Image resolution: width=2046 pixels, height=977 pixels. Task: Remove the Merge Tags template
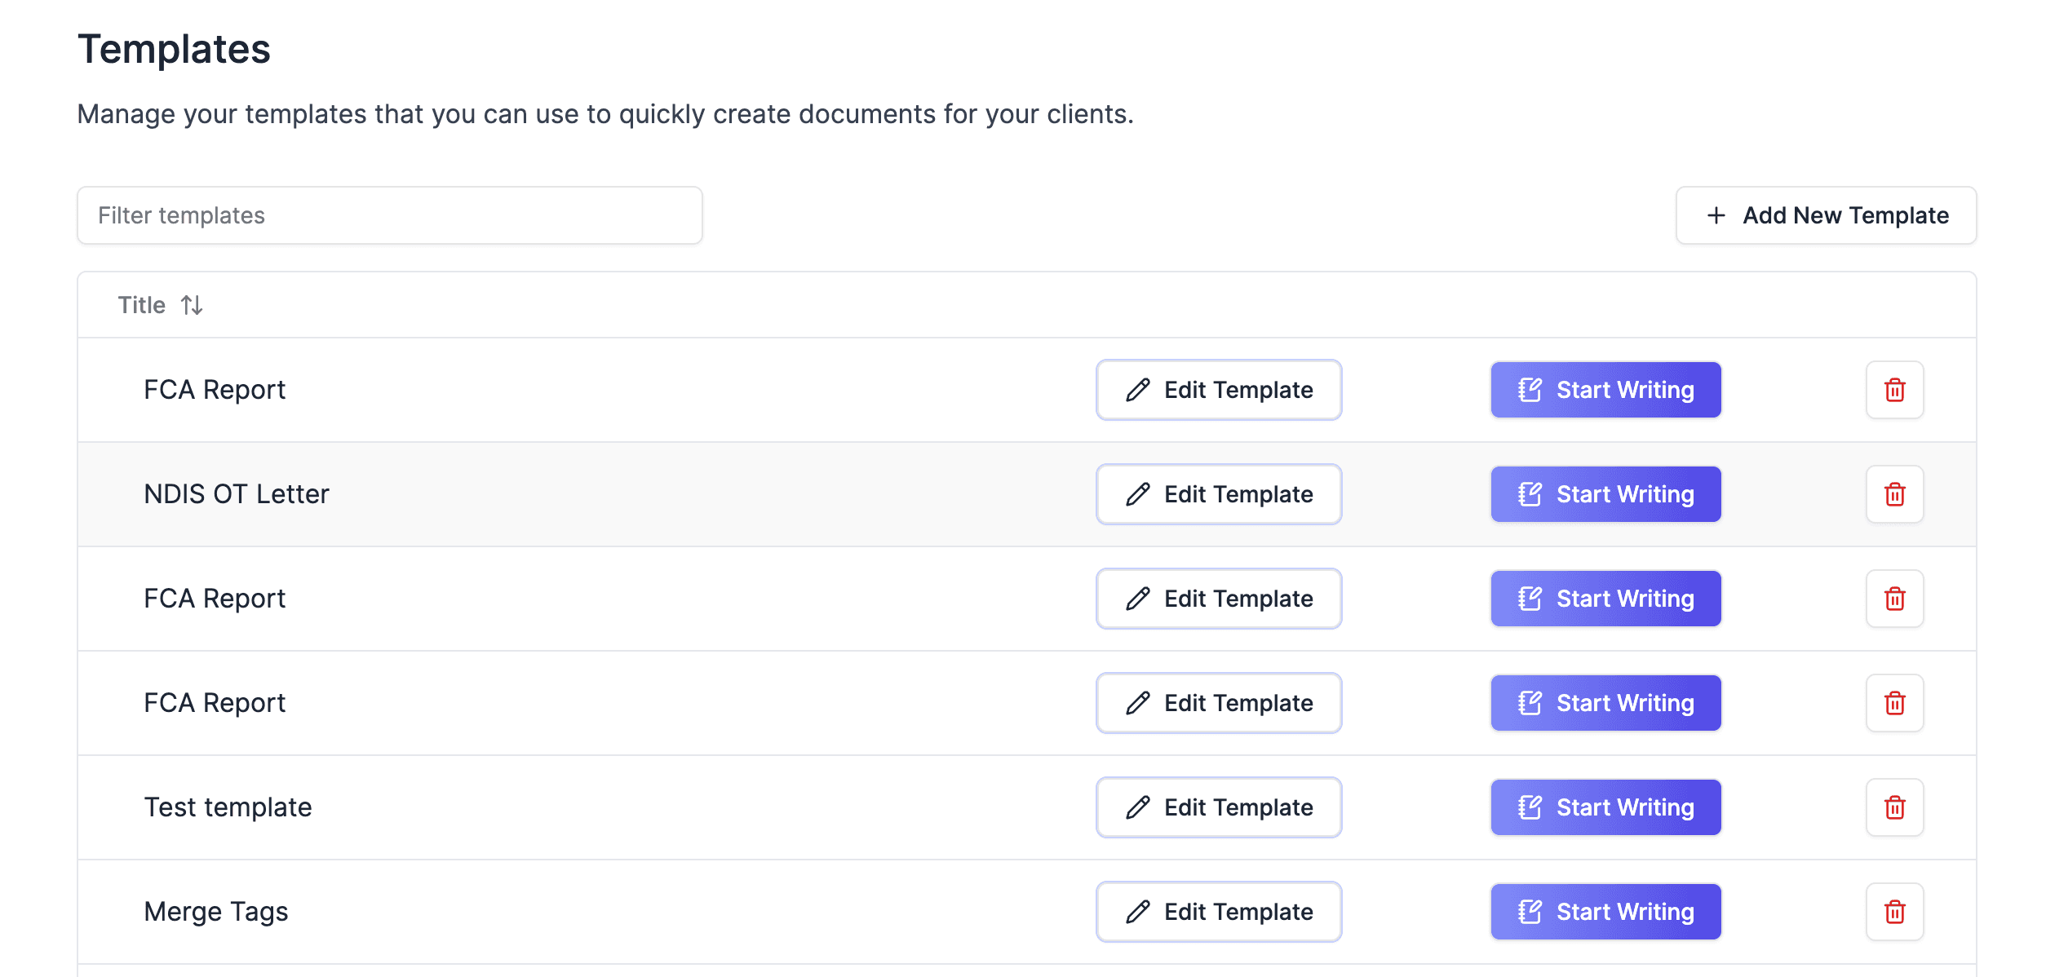[1894, 912]
